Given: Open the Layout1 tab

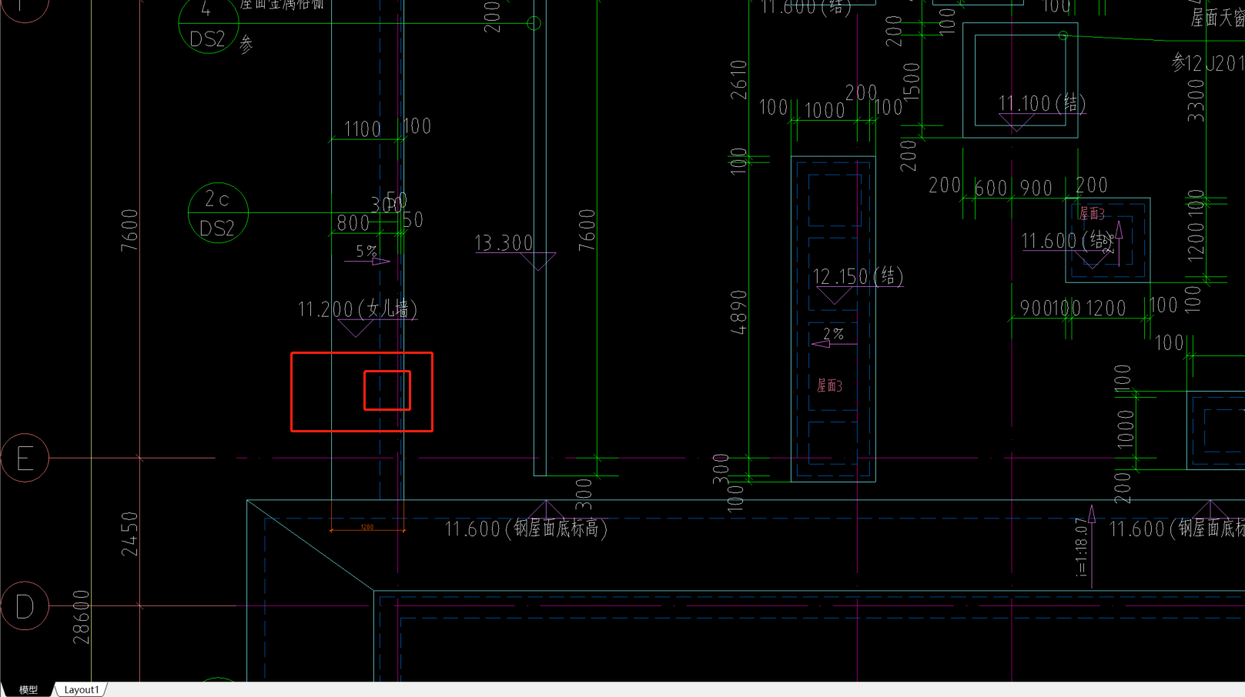Looking at the screenshot, I should (x=81, y=689).
